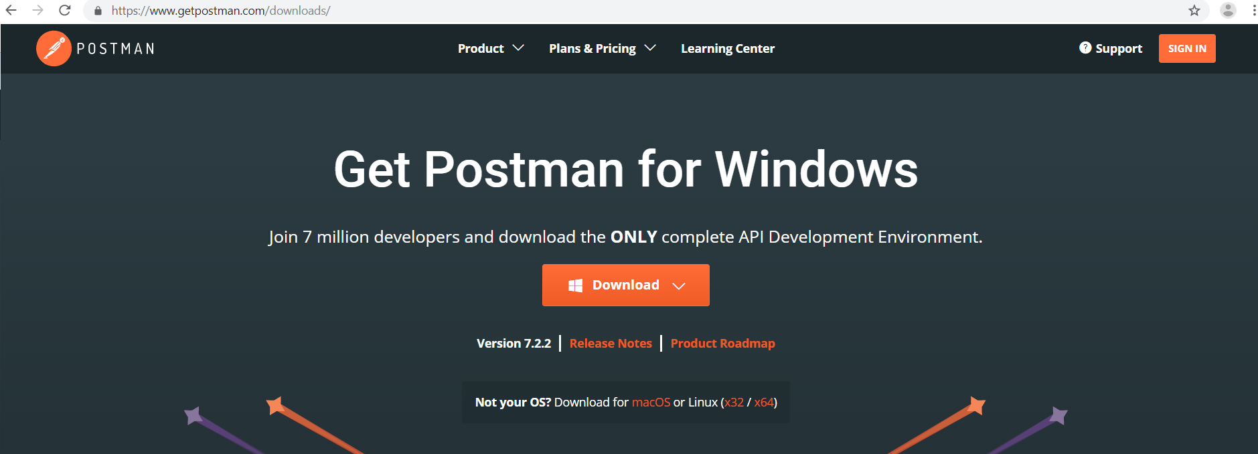Click the Support question mark icon
Viewport: 1258px width, 454px height.
click(1085, 47)
